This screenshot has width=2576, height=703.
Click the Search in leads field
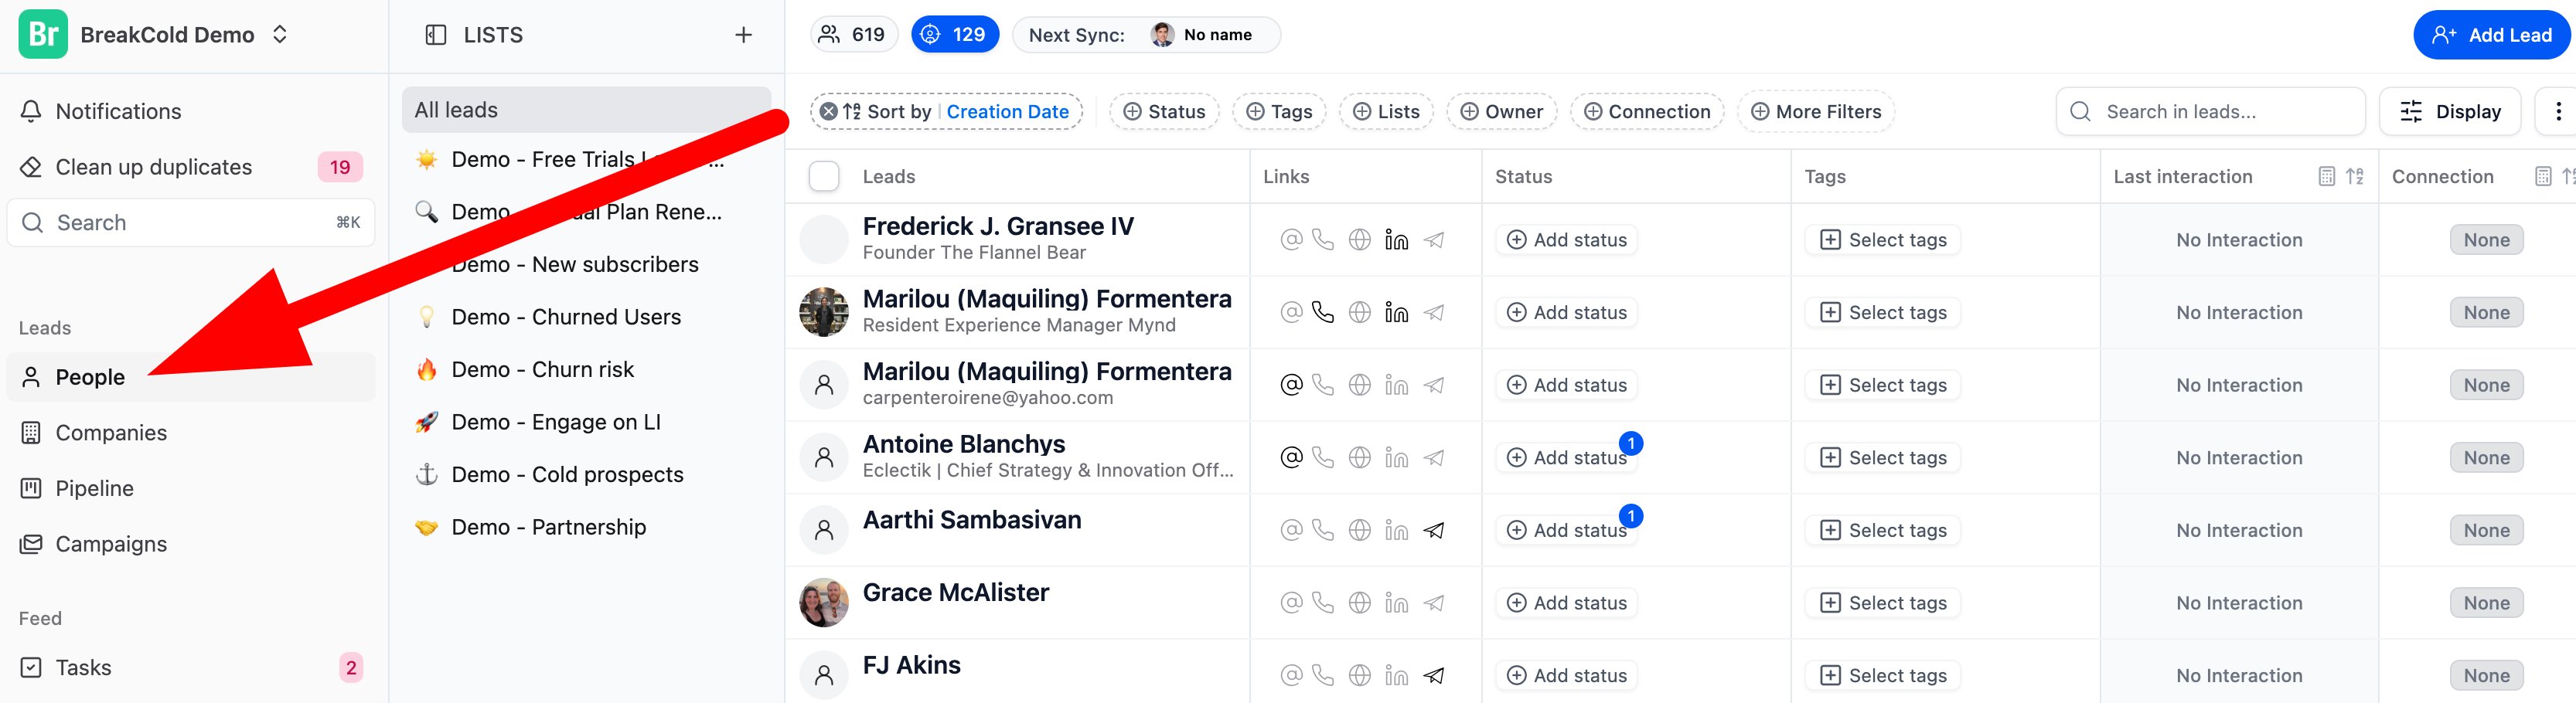pos(2210,112)
